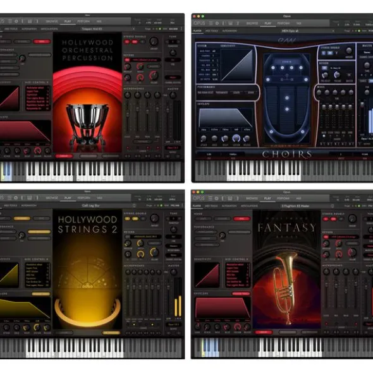373x373 pixels.
Task: Toggle Stereo Double L button in Fantasy Brass
Action: click(x=326, y=219)
